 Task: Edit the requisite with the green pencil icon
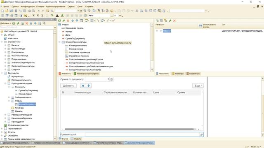tap(170, 21)
